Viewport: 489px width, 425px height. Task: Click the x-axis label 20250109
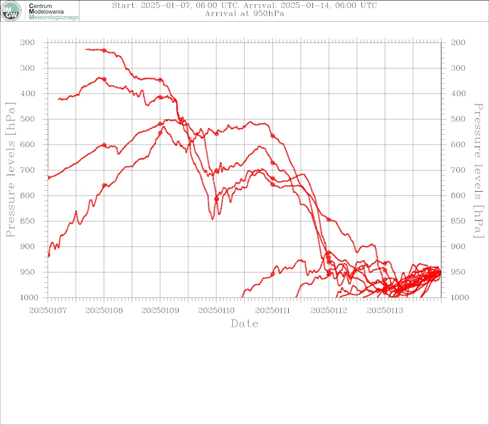(x=160, y=311)
